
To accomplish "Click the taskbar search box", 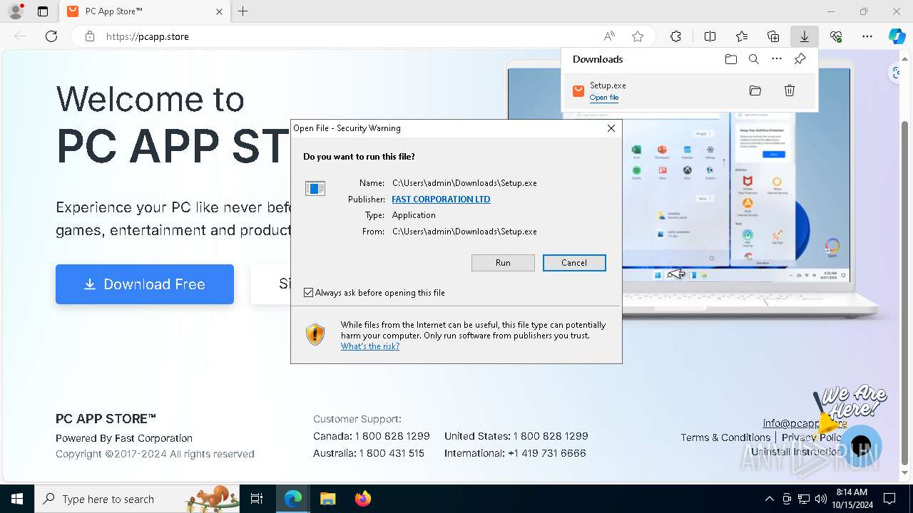I will (x=137, y=499).
